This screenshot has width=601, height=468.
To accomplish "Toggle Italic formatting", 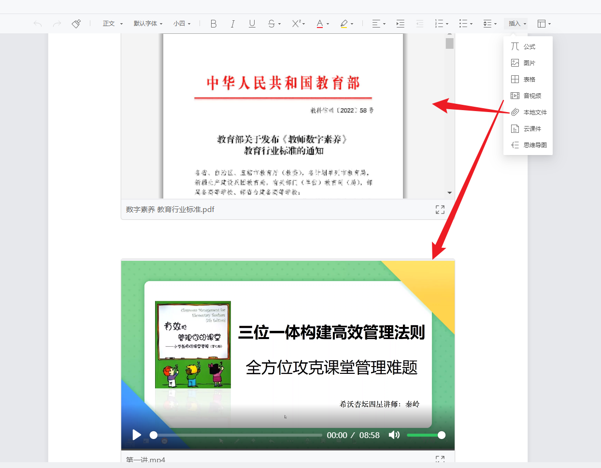I will [233, 24].
